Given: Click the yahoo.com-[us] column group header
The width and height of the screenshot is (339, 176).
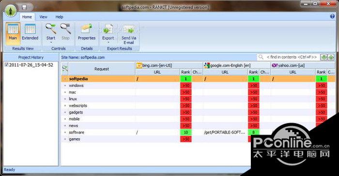Looking at the screenshot, I should tap(303, 65).
